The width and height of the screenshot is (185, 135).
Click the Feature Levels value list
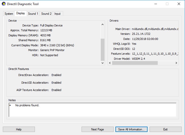pos(155,54)
